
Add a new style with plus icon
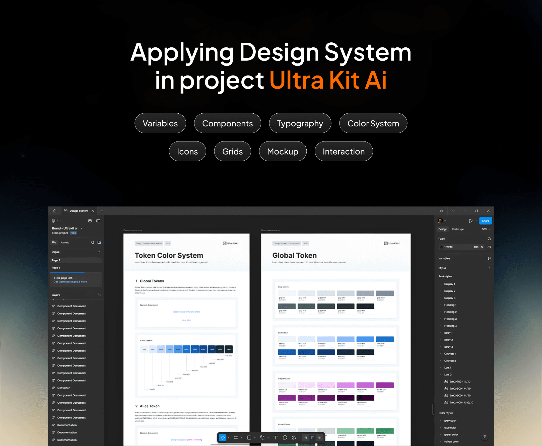(x=489, y=268)
